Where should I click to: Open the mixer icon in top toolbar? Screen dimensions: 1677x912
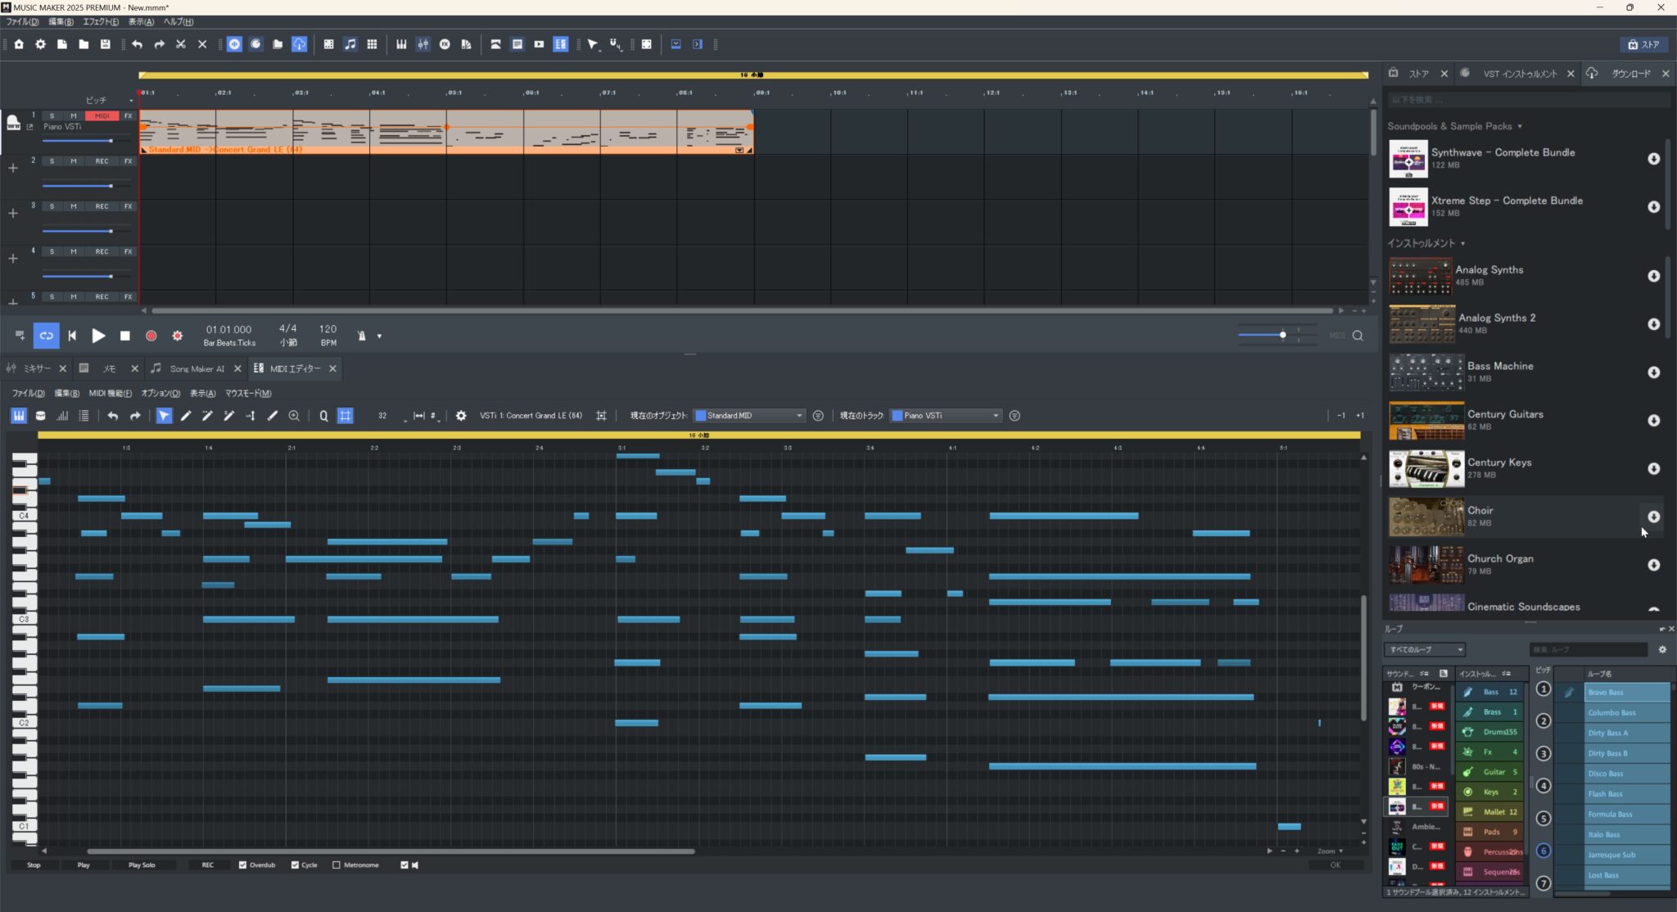(x=423, y=44)
